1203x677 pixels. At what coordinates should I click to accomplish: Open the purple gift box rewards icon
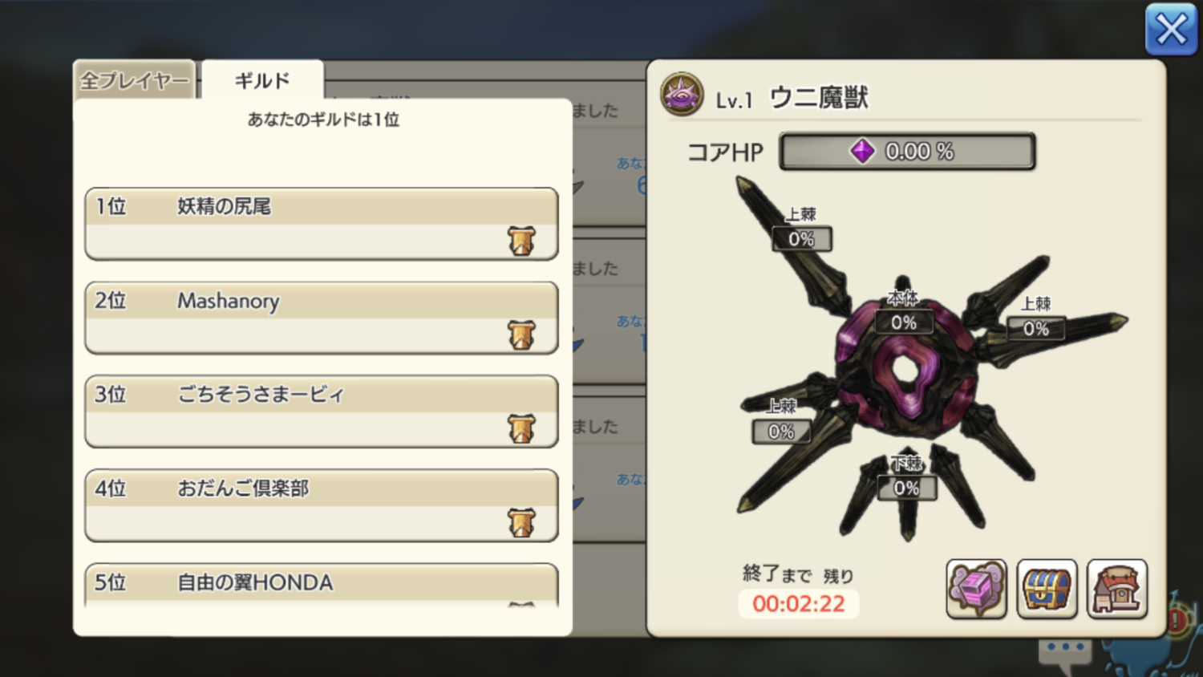pos(976,590)
